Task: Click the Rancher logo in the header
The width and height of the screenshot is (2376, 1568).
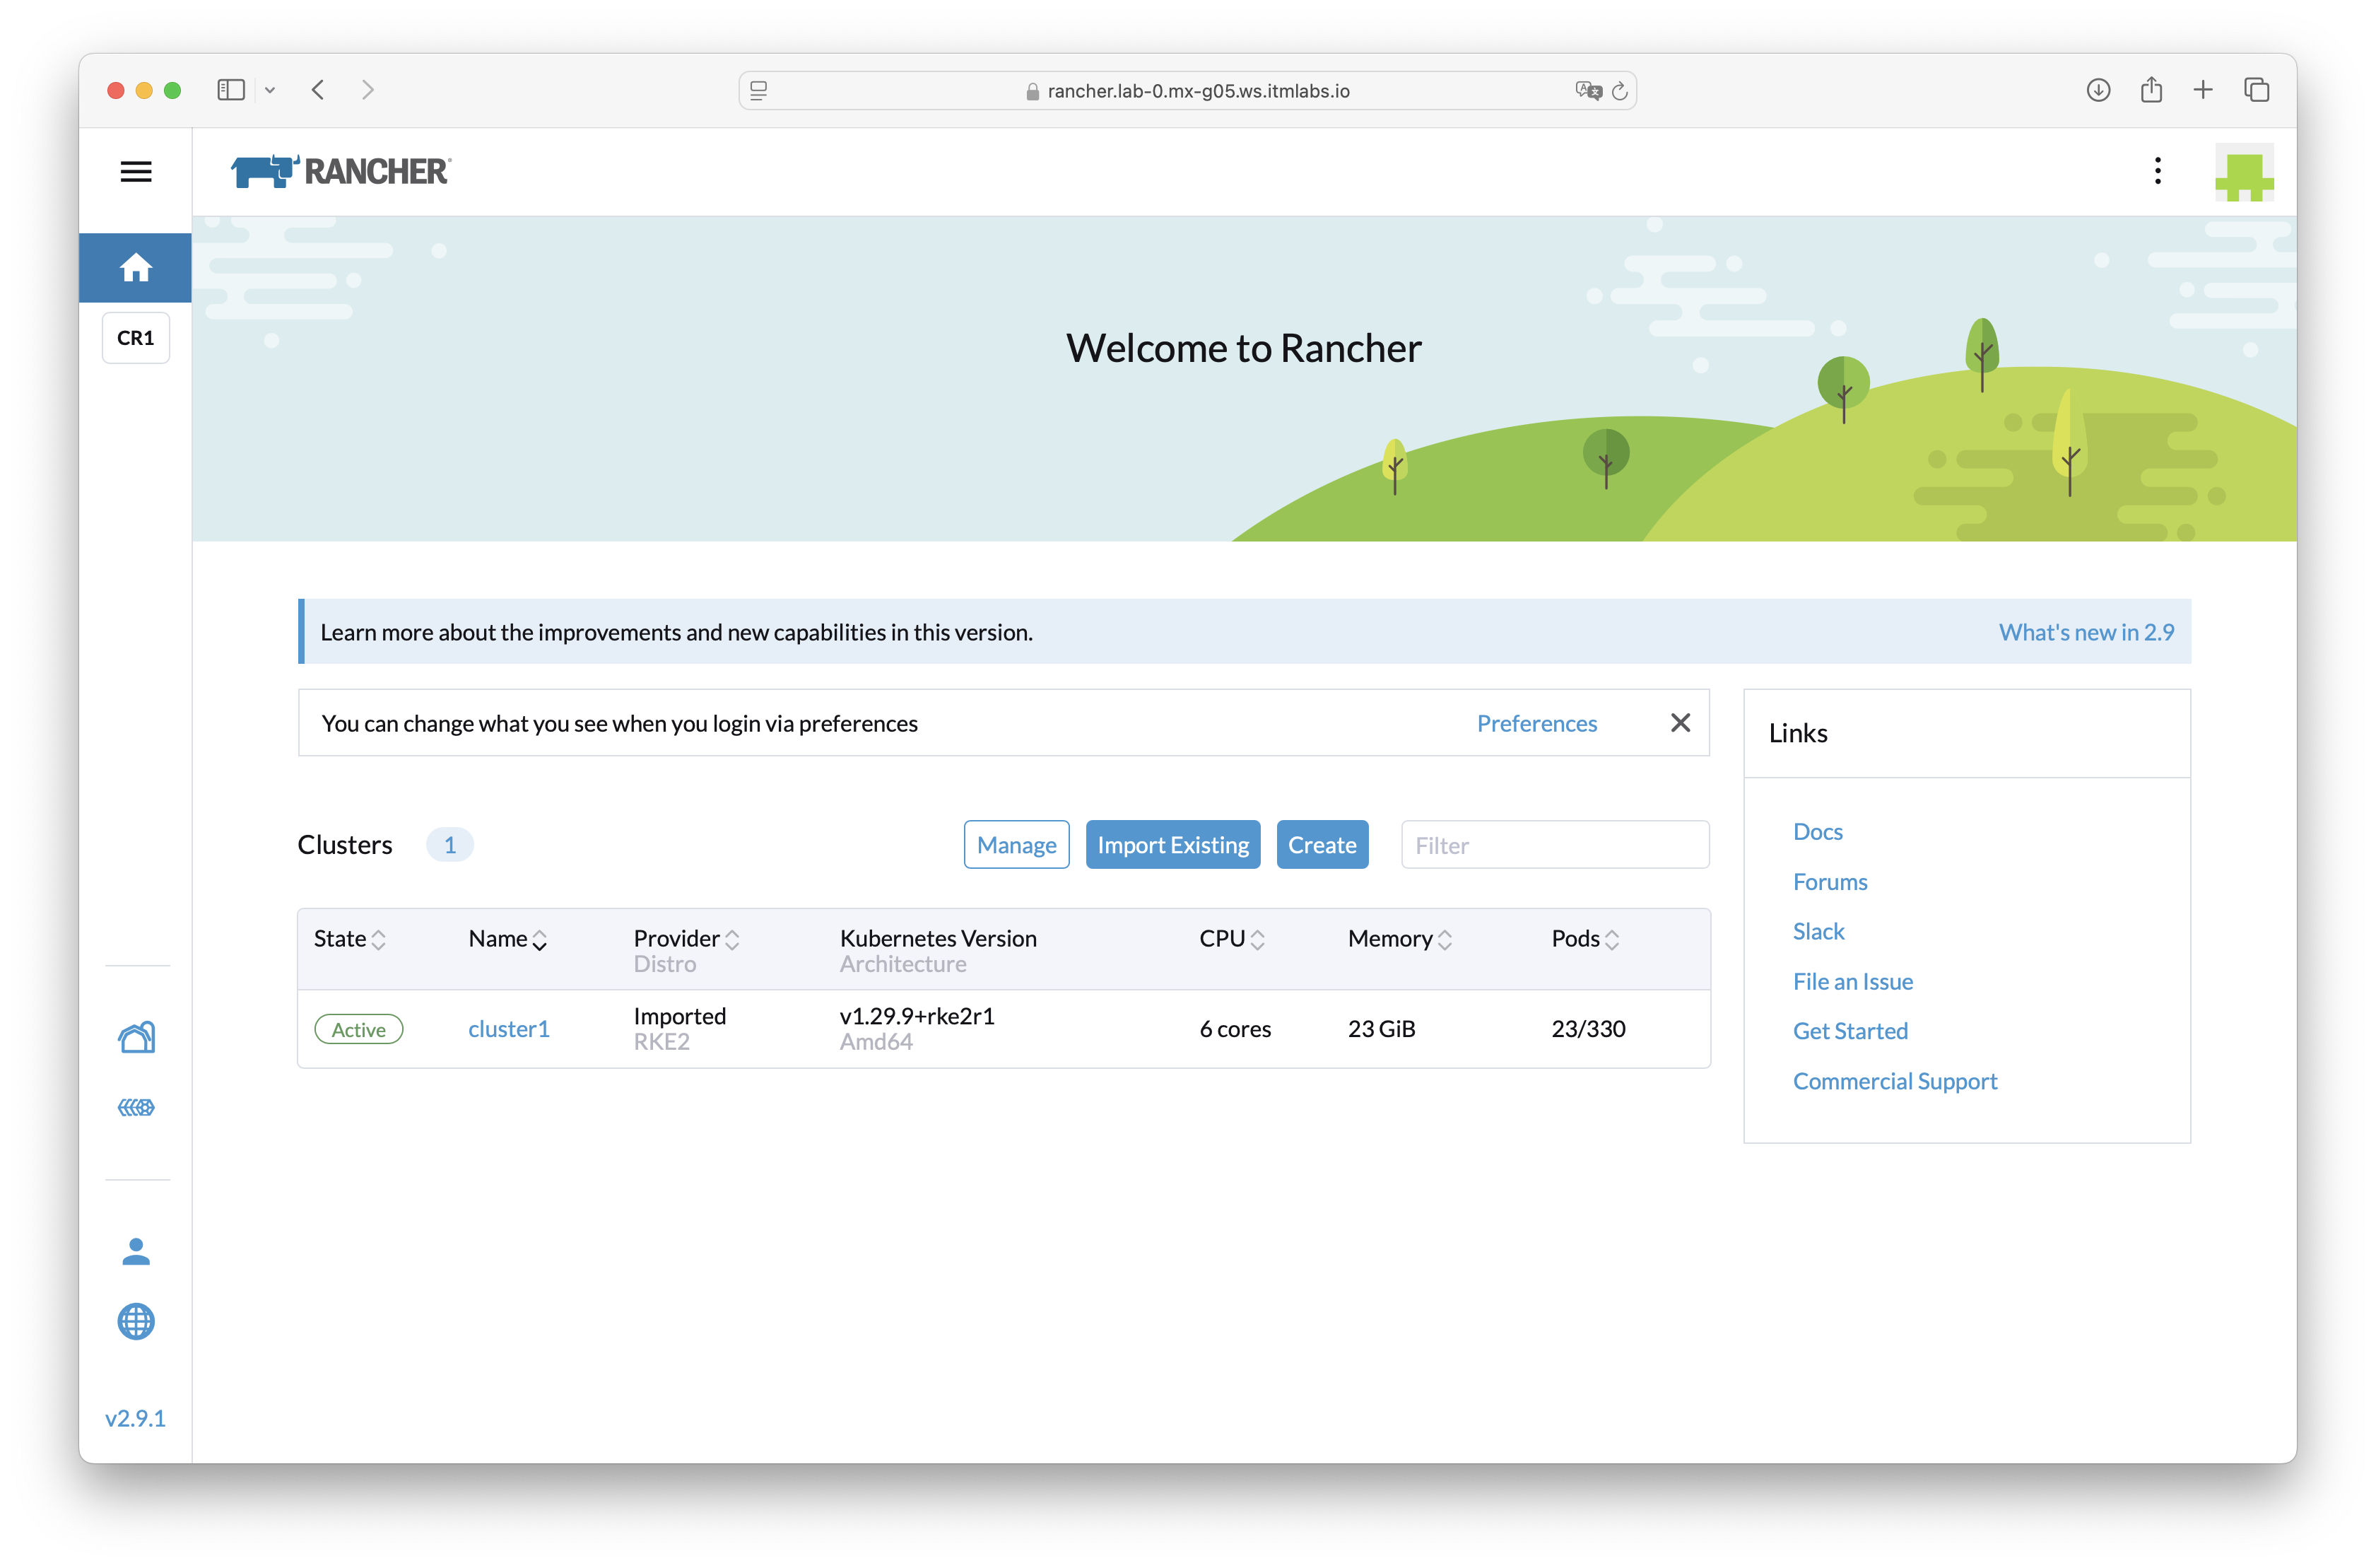Action: point(340,170)
